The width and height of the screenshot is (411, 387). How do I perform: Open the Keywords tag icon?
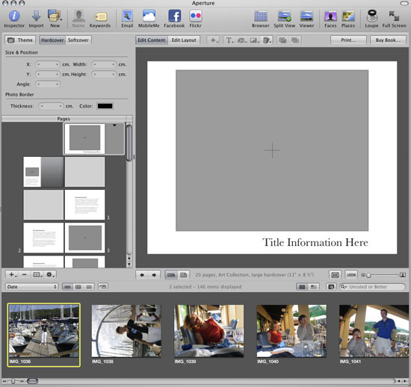coord(100,16)
